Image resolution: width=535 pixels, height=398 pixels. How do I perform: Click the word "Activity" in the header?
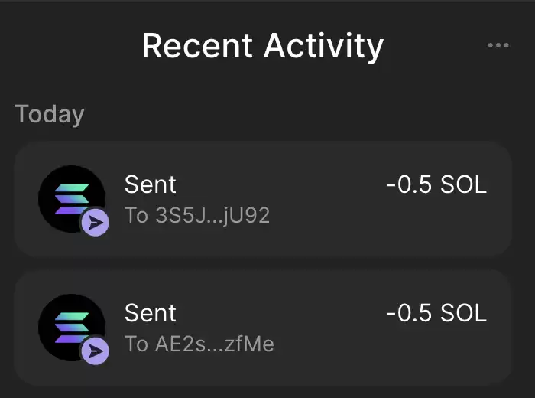coord(323,47)
